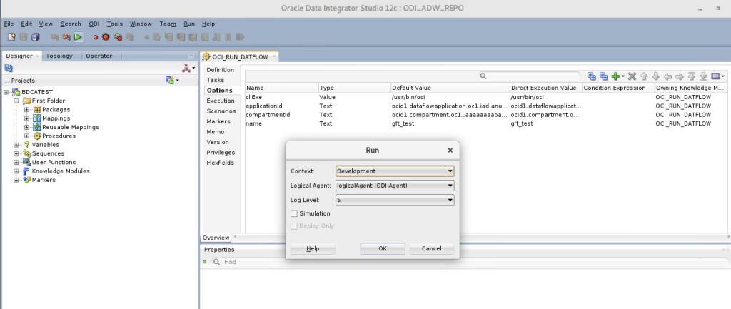
Task: Select the cliExe option row name
Action: click(255, 97)
